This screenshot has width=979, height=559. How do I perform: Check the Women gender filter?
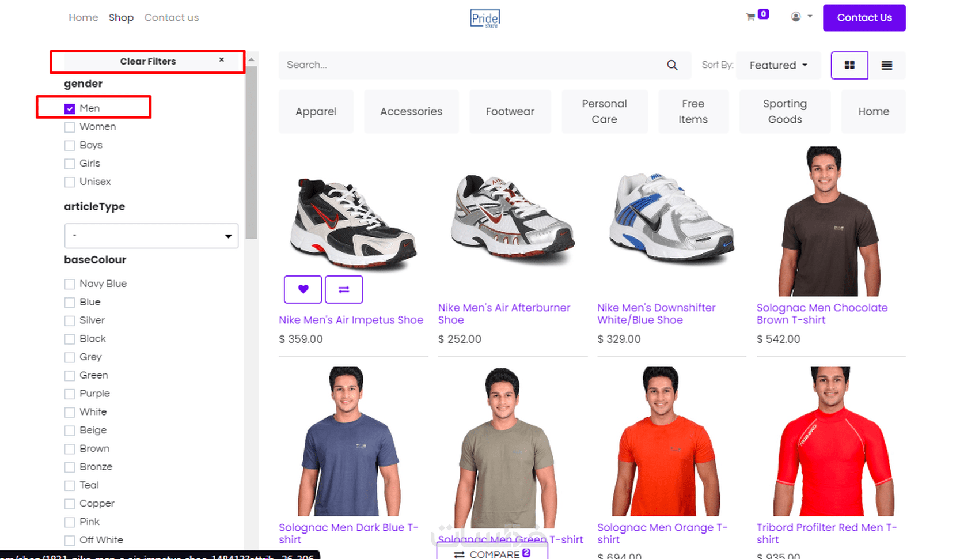click(70, 127)
